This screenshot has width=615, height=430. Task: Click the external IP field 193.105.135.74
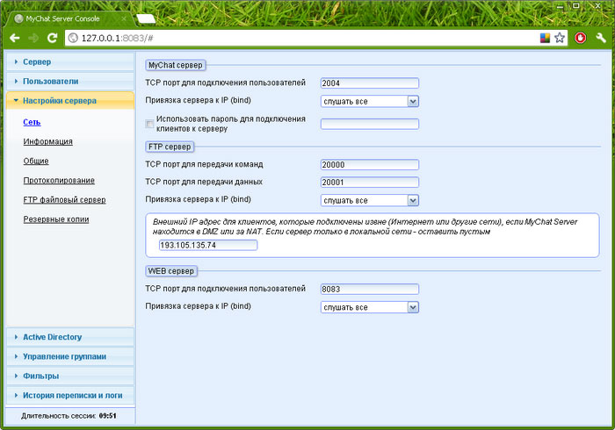tap(208, 245)
